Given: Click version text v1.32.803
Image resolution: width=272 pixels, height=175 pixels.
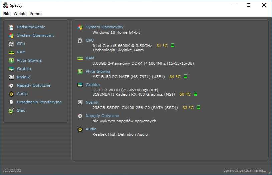Looking at the screenshot, I should (x=12, y=170).
